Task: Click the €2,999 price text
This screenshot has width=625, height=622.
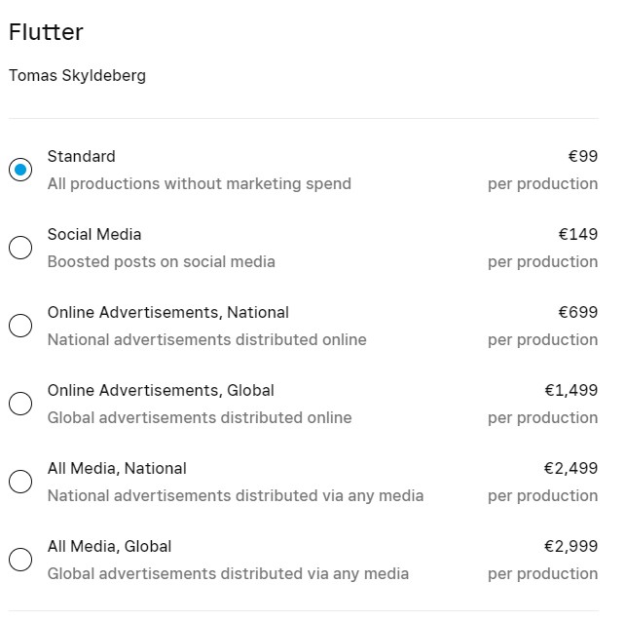Action: (570, 546)
